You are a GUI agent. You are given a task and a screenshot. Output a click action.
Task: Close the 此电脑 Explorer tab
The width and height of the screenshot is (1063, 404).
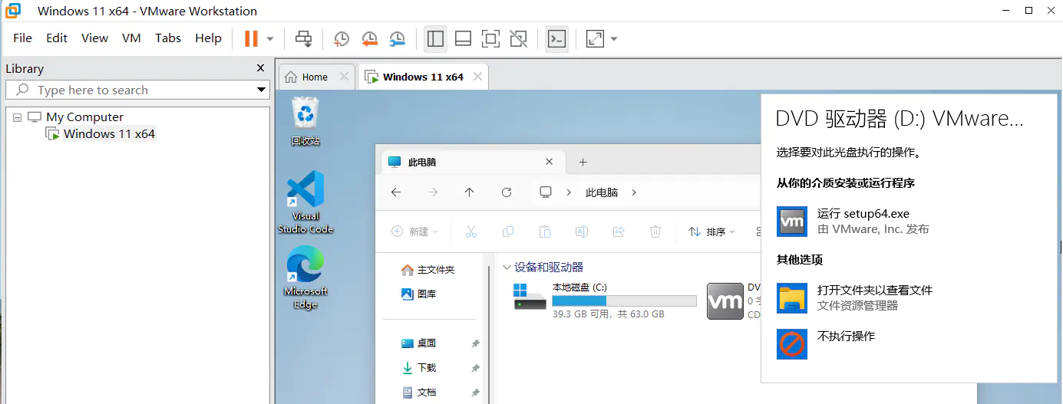coord(549,162)
